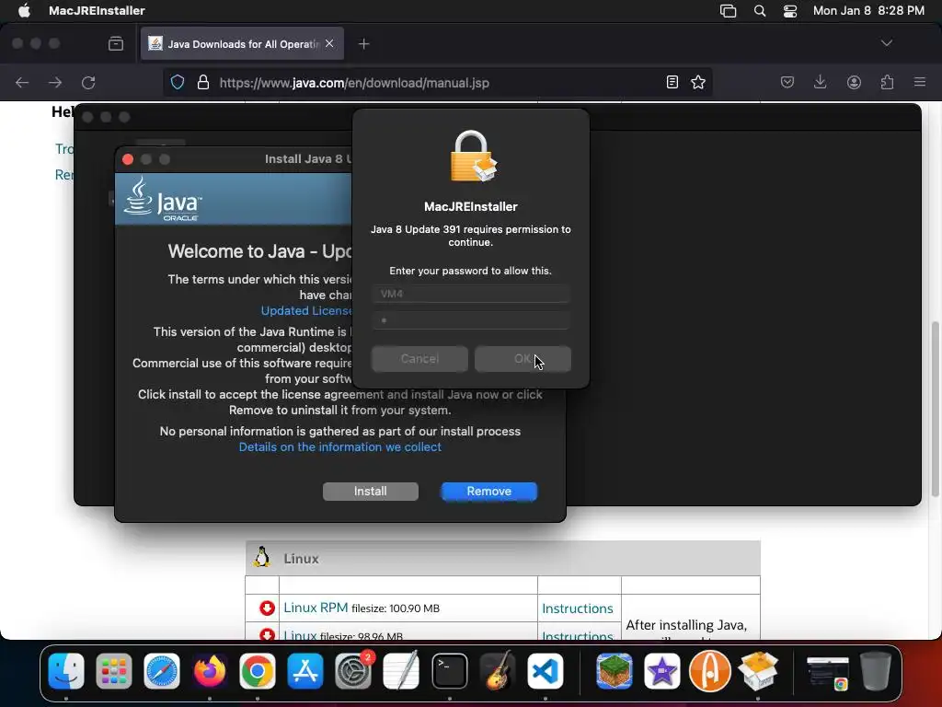This screenshot has width=942, height=707.
Task: Open Launchpad from the Dock
Action: 113,671
